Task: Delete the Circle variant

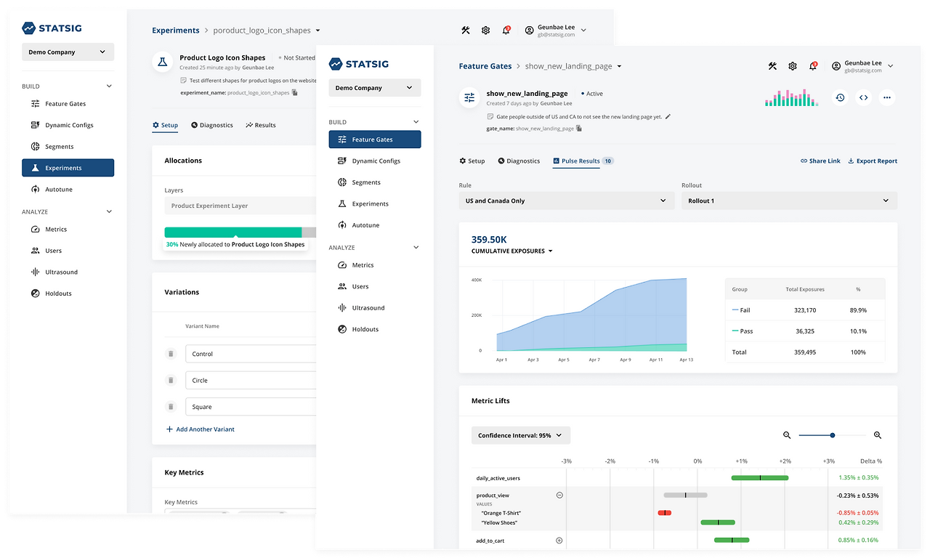Action: point(171,380)
